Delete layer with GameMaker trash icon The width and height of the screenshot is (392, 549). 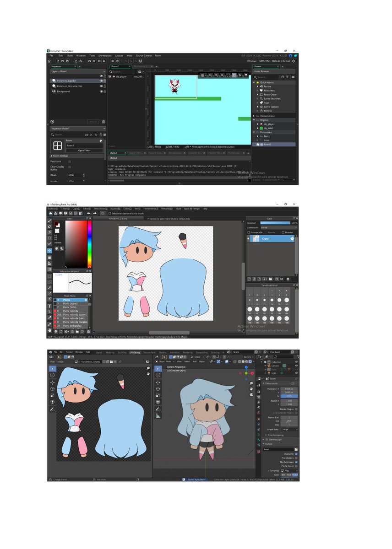pyautogui.click(x=103, y=122)
